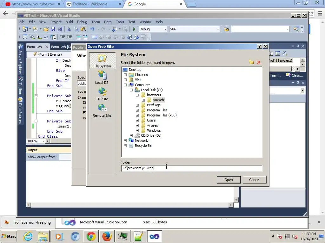Image resolution: width=325 pixels, height=243 pixels.
Task: Expand the Libraries tree node
Action: (125, 75)
